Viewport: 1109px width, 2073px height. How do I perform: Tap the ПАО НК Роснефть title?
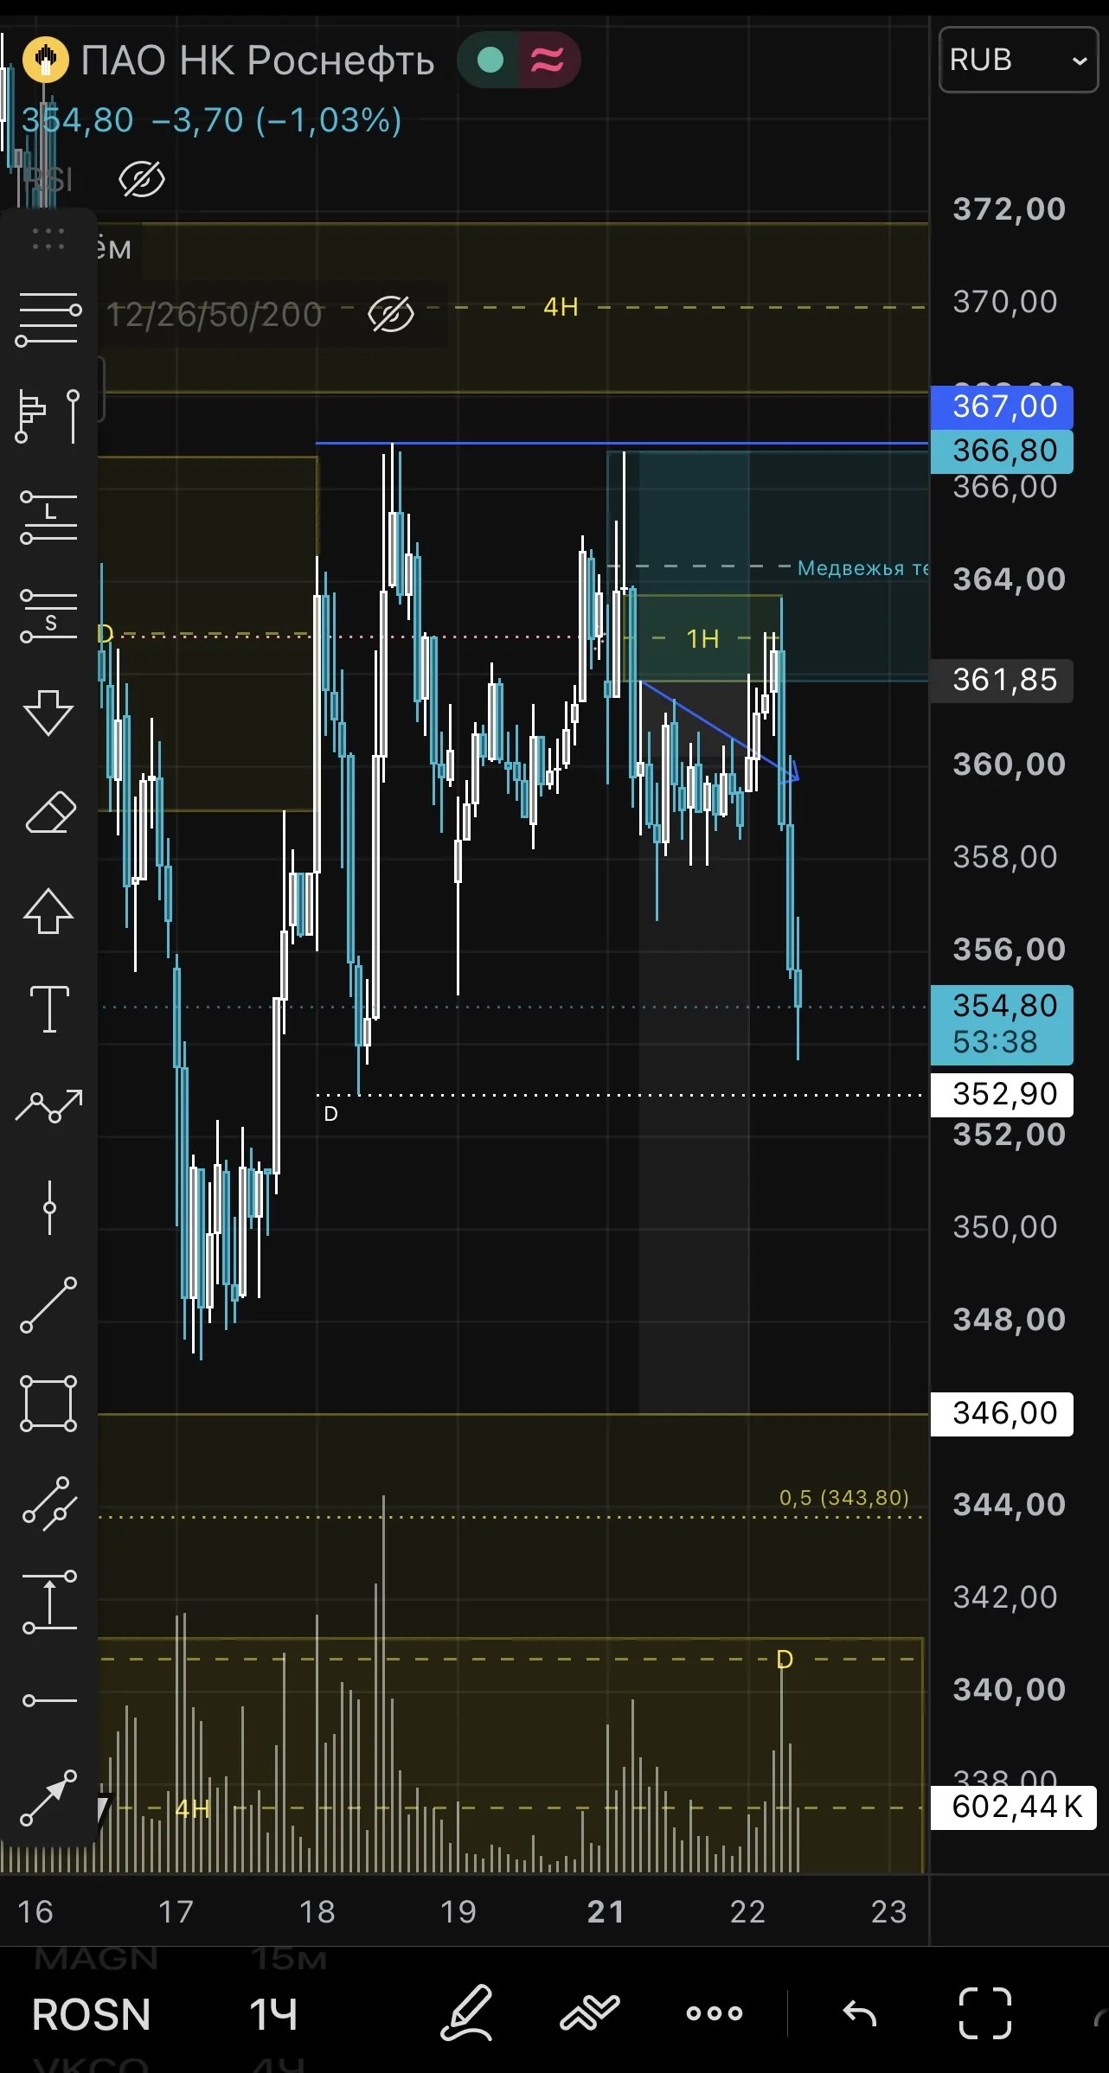click(258, 61)
